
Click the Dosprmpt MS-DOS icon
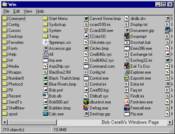coord(127,36)
